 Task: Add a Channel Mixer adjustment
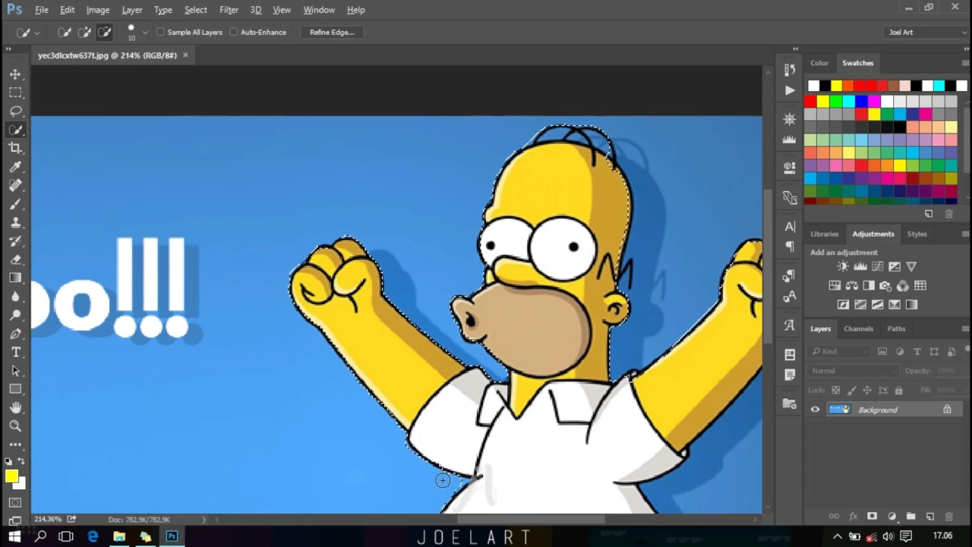(903, 286)
